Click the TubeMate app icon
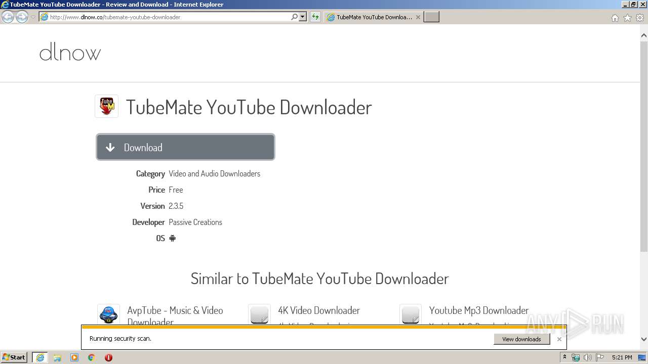This screenshot has width=648, height=364. coord(106,106)
